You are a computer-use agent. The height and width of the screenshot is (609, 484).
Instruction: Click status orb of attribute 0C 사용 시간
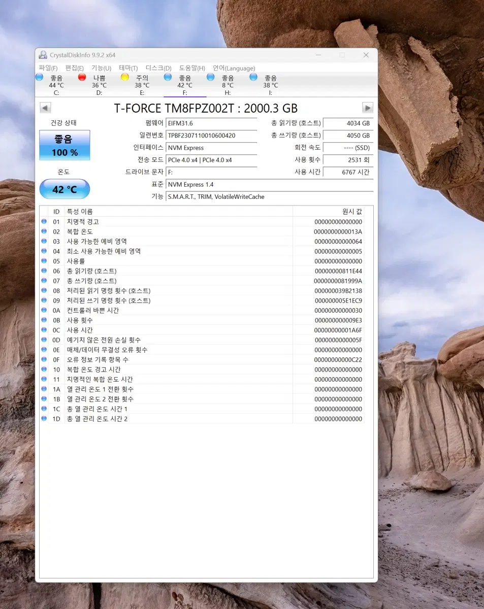click(x=44, y=330)
